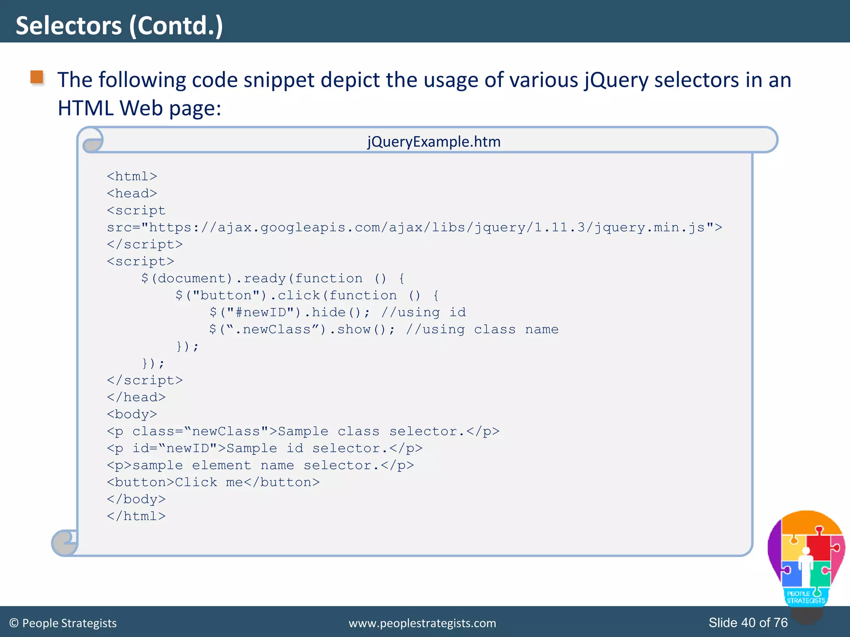Click the closing </html> tag line
850x637 pixels.
[x=136, y=516]
